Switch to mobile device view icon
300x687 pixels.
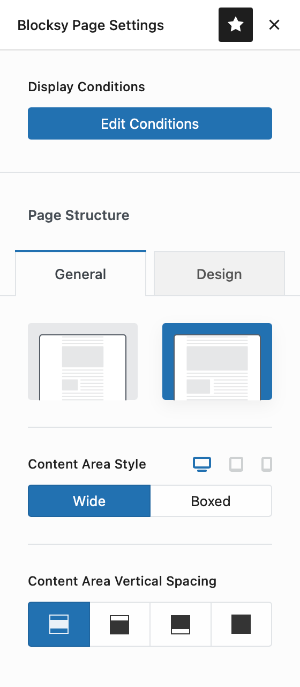[267, 464]
